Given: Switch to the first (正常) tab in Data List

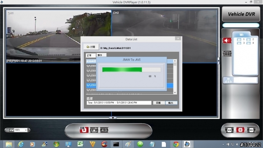Looking at the screenshot, I should 90,55.
